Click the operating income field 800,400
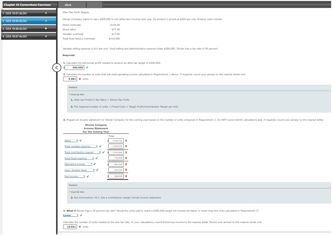Viewport: 332px width, 235px height. [x=116, y=164]
